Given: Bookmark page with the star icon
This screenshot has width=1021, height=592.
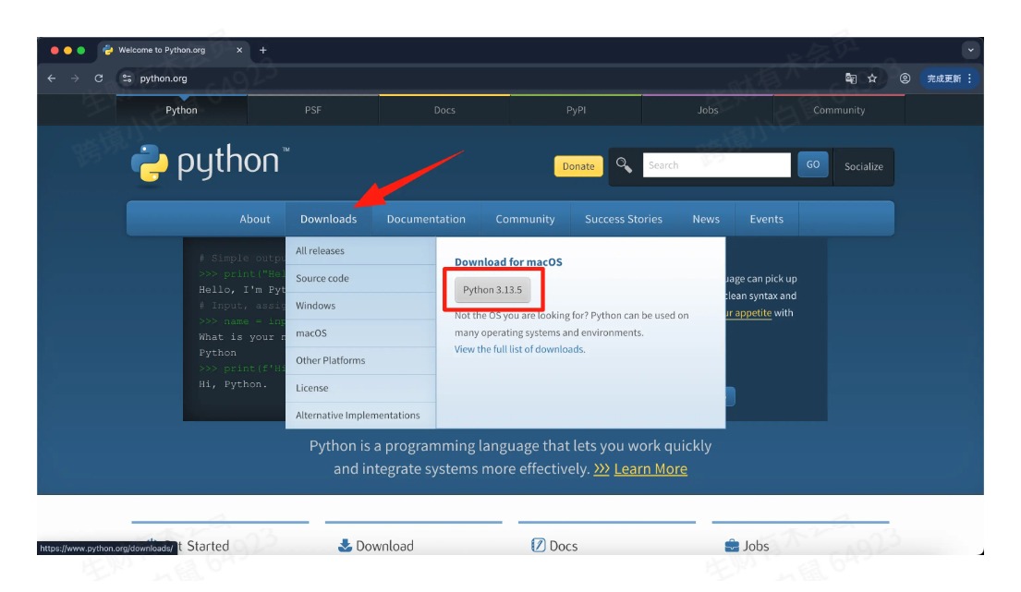Looking at the screenshot, I should click(x=872, y=79).
